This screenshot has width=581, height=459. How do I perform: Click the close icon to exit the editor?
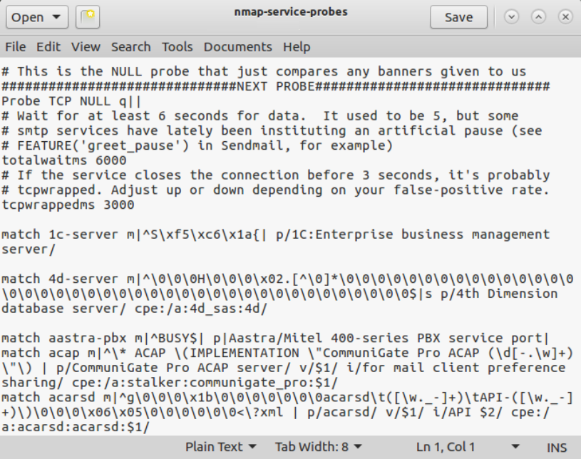565,17
